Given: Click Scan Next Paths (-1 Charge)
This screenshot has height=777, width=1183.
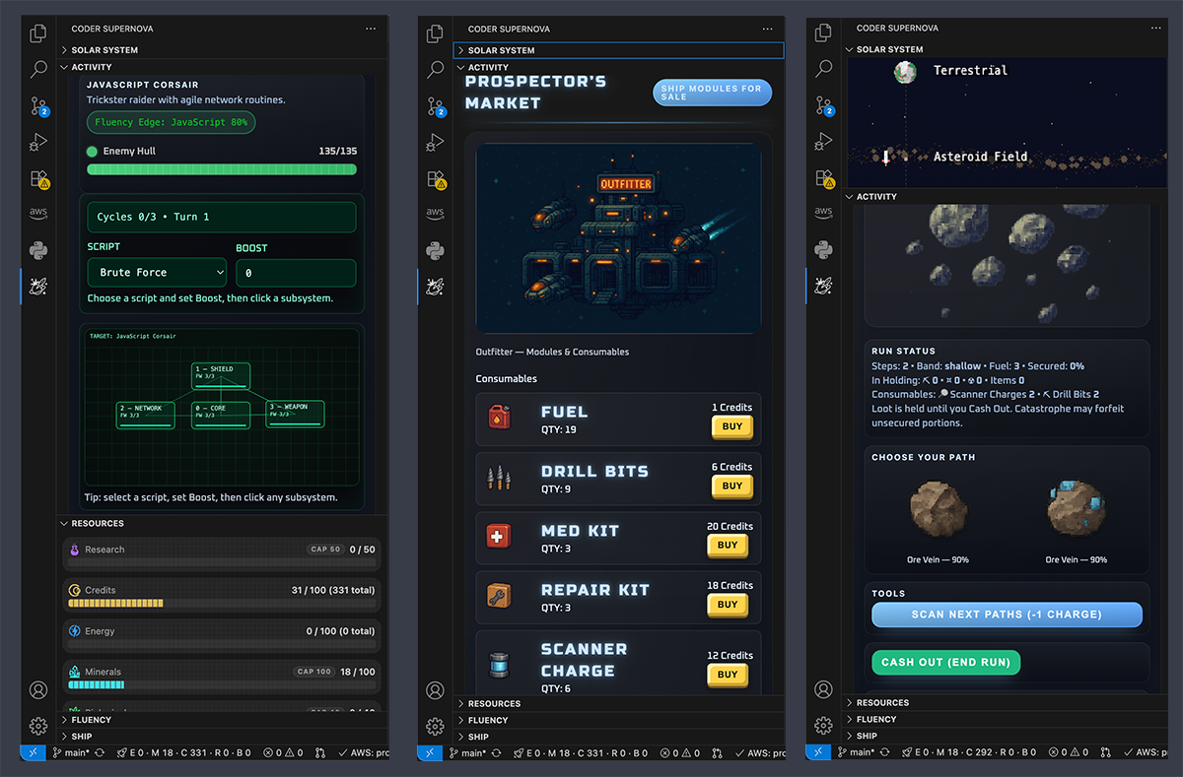Looking at the screenshot, I should coord(1007,615).
